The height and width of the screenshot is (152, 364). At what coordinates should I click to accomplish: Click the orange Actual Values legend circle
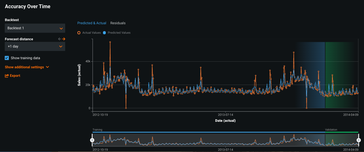[79, 33]
